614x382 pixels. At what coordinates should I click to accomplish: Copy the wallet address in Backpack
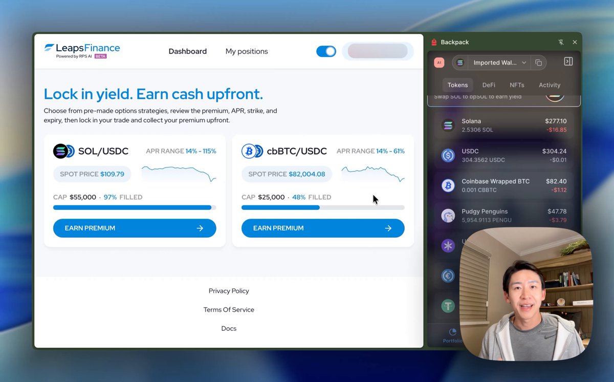pos(538,62)
